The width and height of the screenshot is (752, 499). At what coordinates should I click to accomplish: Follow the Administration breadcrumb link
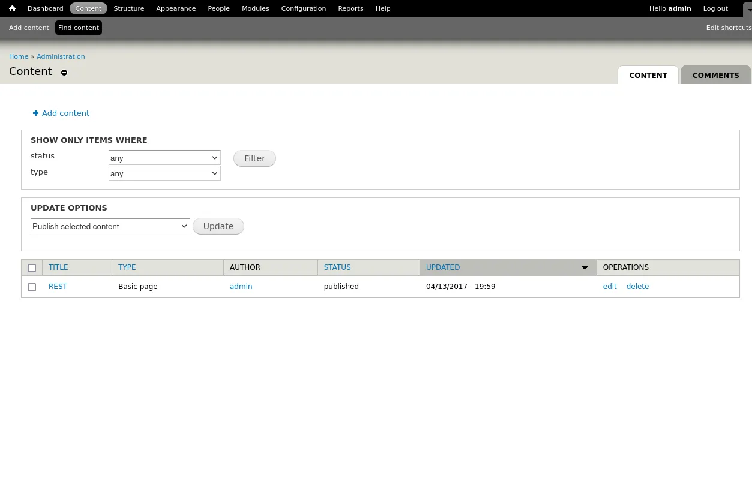pyautogui.click(x=61, y=56)
